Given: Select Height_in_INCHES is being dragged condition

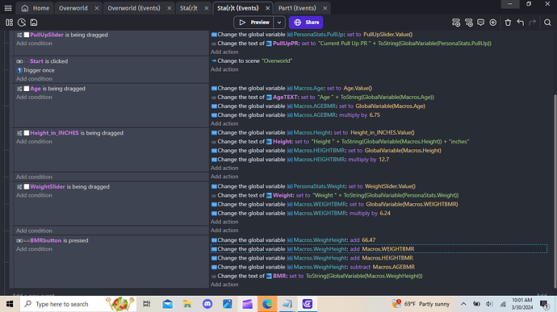Looking at the screenshot, I should [70, 133].
